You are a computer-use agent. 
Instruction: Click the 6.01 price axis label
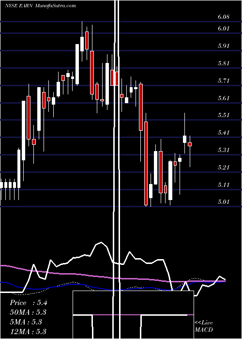(224, 29)
